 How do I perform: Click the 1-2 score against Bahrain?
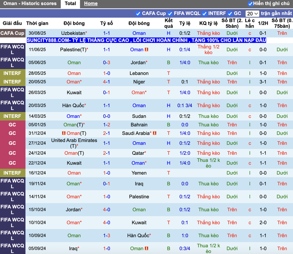[x=106, y=125]
